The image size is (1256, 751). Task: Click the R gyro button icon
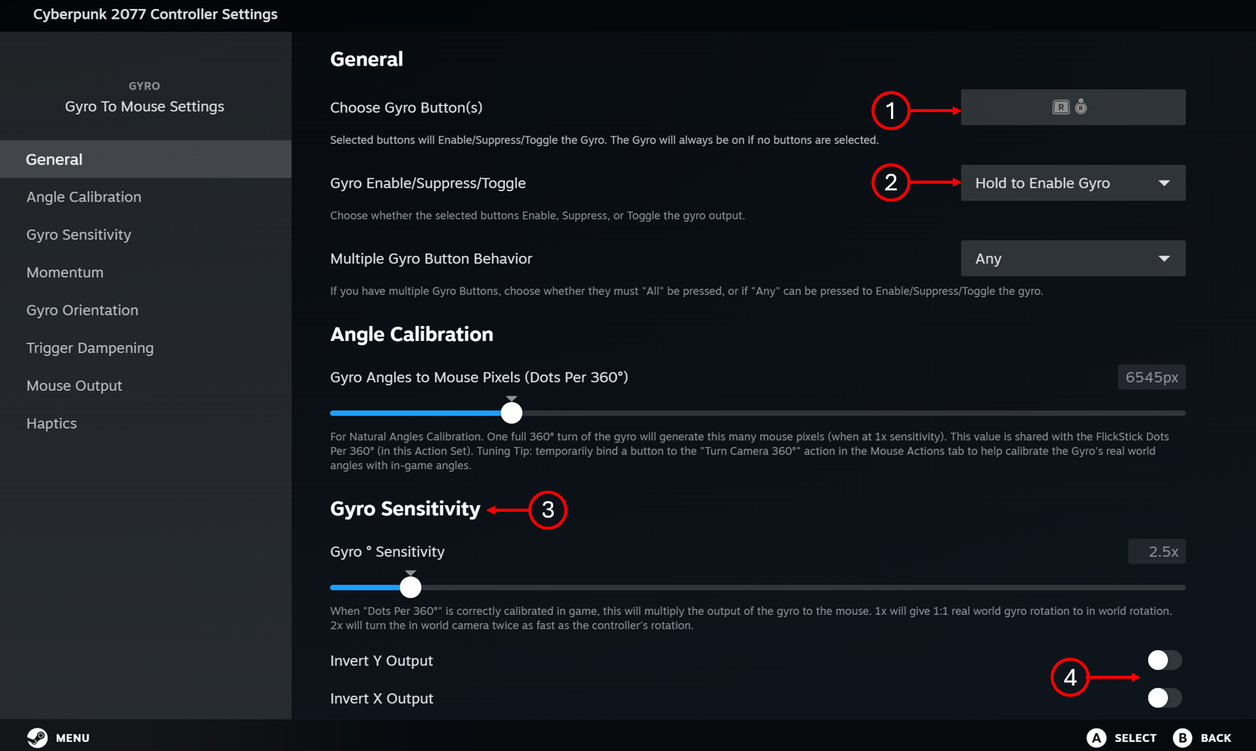(1060, 107)
